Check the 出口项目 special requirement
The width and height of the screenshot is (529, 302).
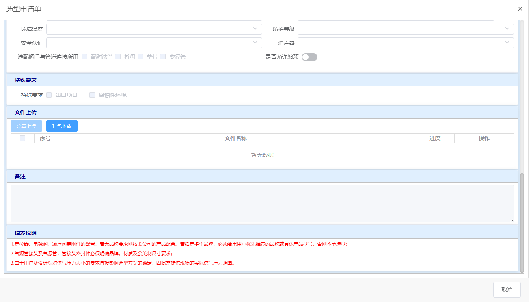[x=49, y=95]
